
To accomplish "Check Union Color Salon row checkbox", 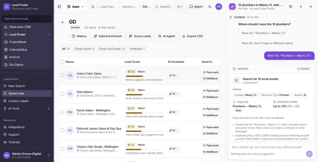I will [63, 75].
